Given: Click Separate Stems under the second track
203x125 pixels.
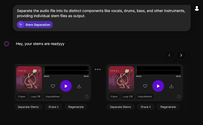Looking at the screenshot, I should pyautogui.click(x=121, y=107).
